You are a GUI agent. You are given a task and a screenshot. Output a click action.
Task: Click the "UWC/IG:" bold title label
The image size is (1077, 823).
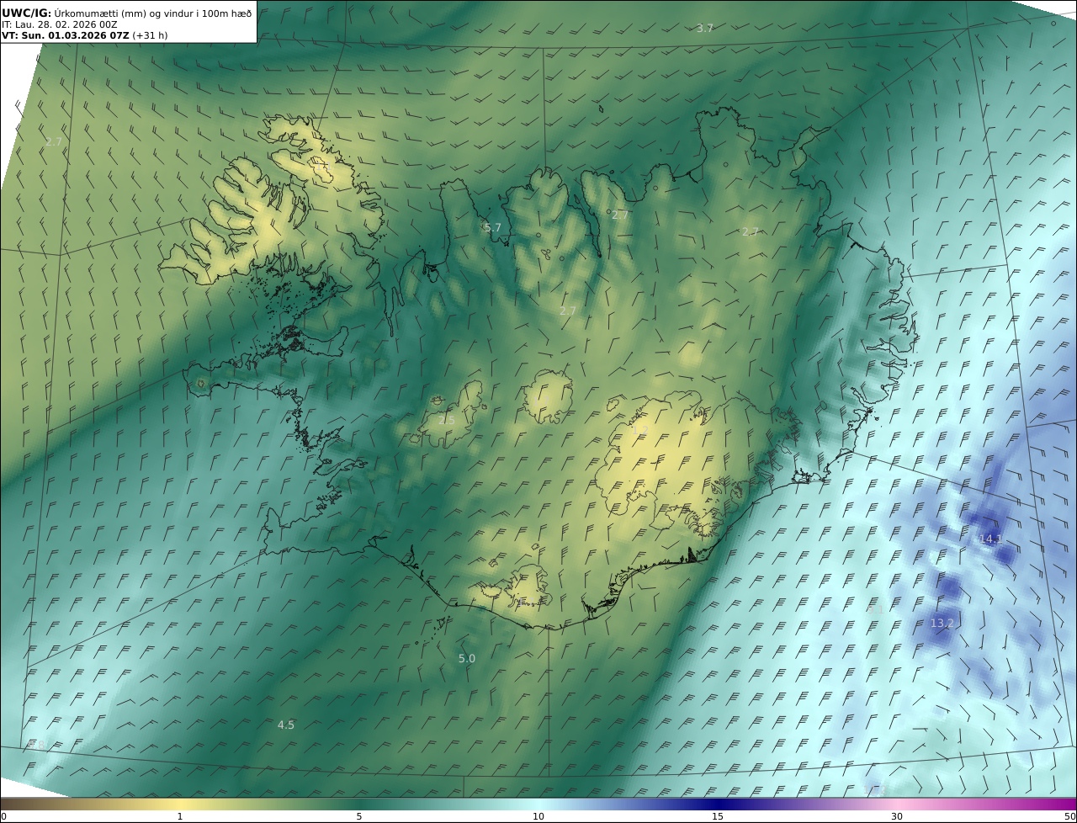(27, 13)
